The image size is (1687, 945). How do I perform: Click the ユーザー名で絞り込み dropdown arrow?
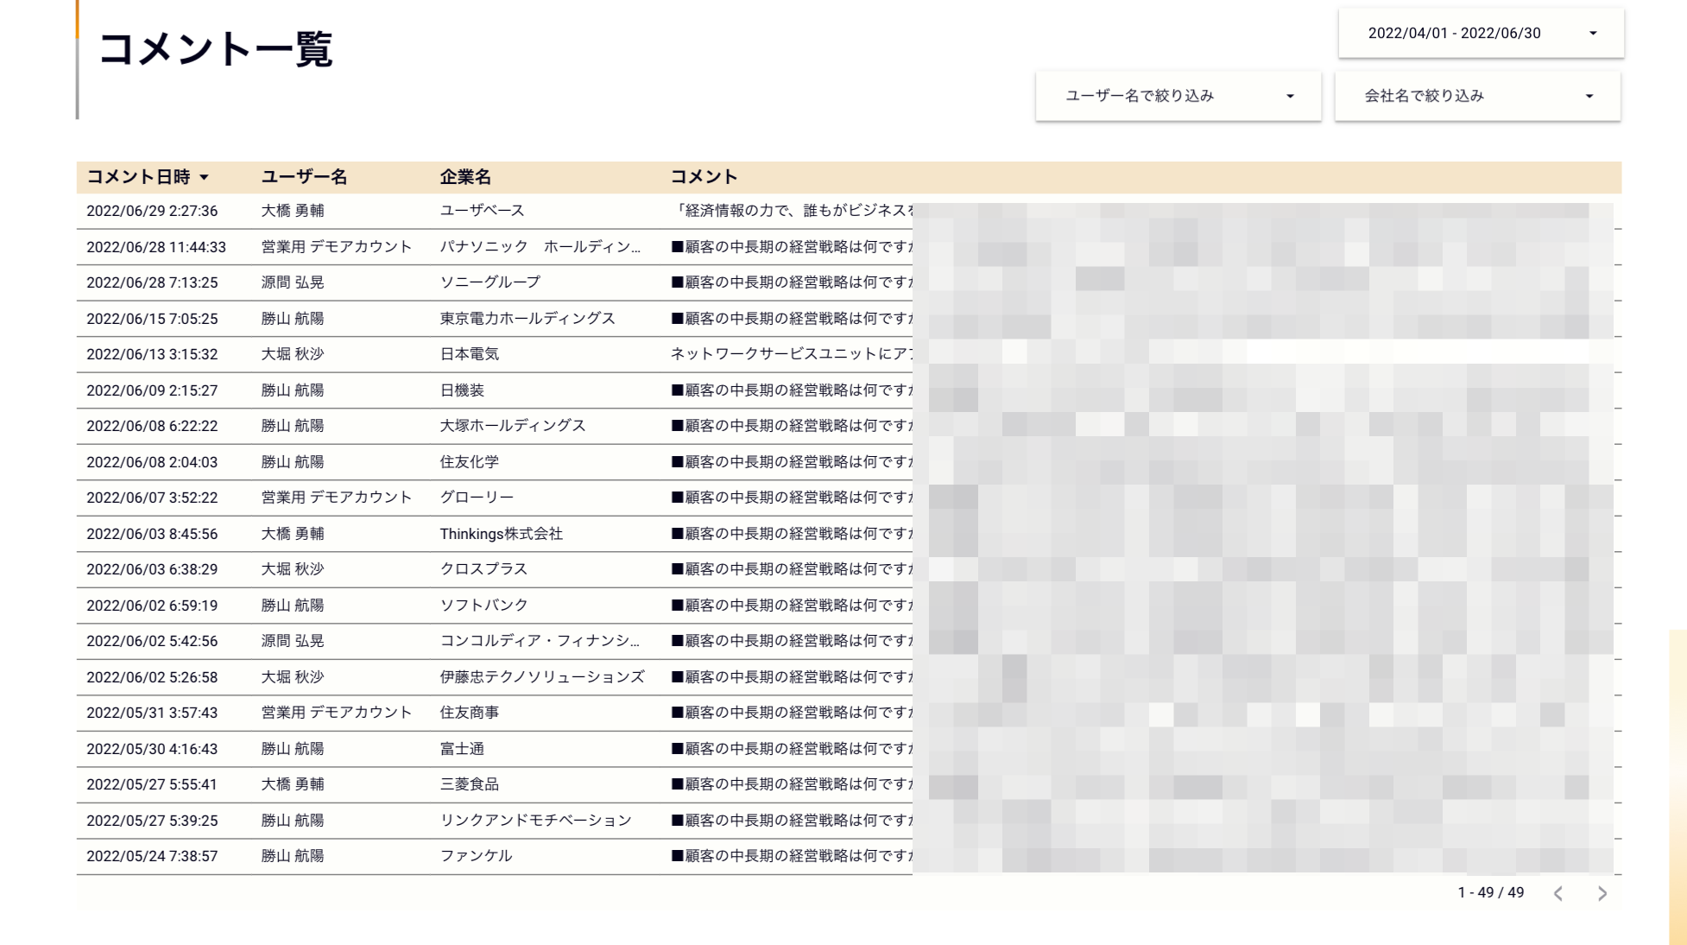pos(1290,96)
